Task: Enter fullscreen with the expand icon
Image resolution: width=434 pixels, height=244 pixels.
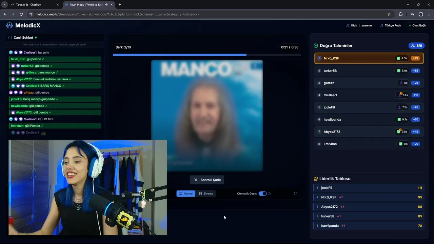Action: point(295,194)
